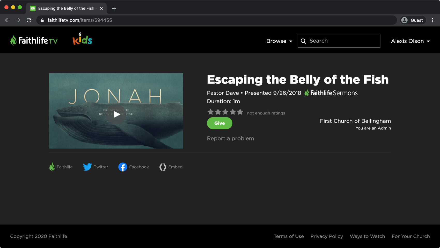Share on Twitter bird icon

(x=87, y=167)
